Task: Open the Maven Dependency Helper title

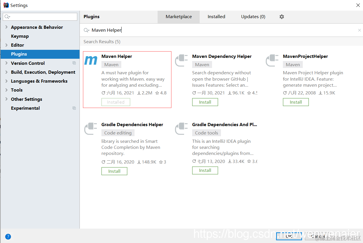Action: point(222,56)
